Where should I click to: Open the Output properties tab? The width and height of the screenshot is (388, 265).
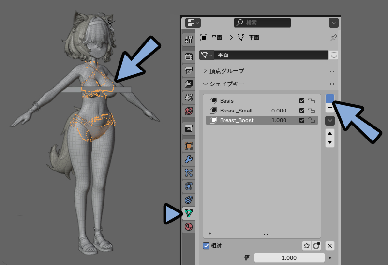[x=189, y=70]
